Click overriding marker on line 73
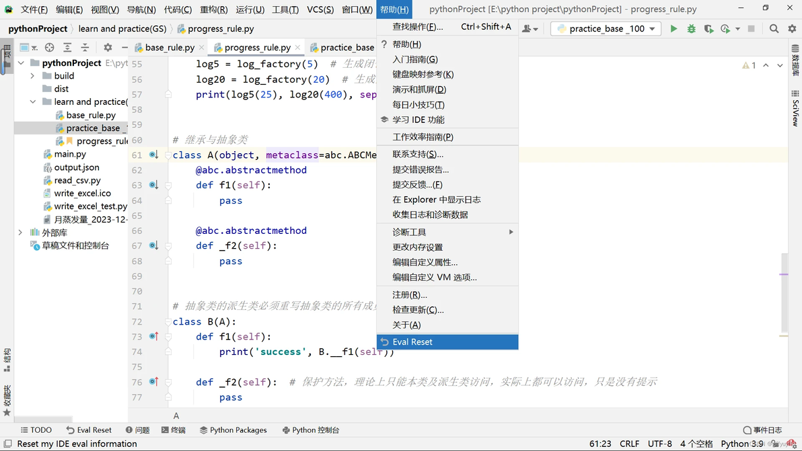The width and height of the screenshot is (802, 451). coord(153,336)
